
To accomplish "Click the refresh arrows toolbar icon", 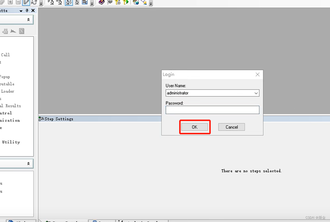I will [x=34, y=2].
